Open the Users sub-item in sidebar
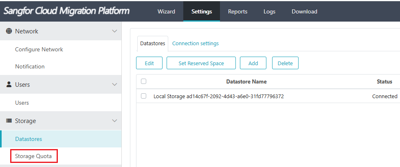 22,103
